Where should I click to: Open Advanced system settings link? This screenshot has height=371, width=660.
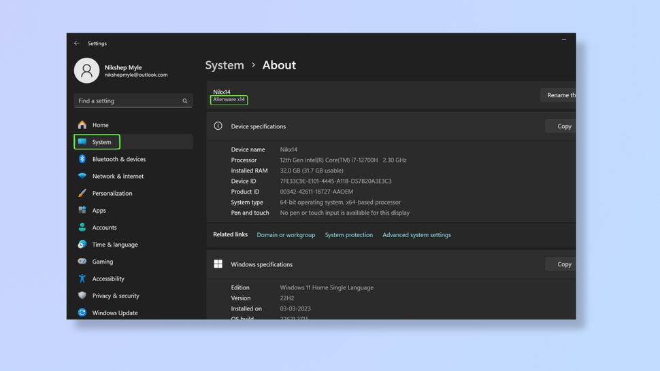pyautogui.click(x=416, y=235)
